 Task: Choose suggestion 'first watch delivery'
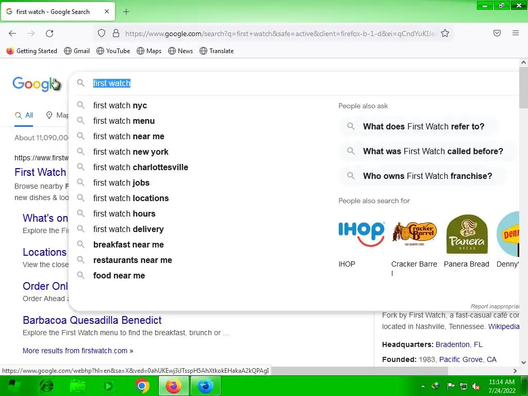click(x=128, y=229)
